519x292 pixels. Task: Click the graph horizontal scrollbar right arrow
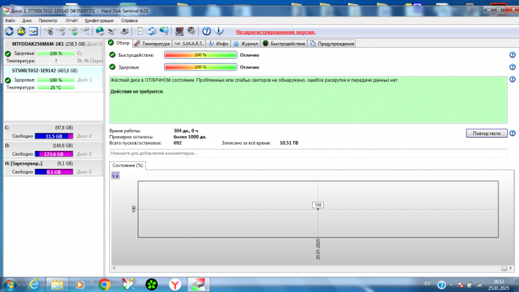pyautogui.click(x=511, y=268)
